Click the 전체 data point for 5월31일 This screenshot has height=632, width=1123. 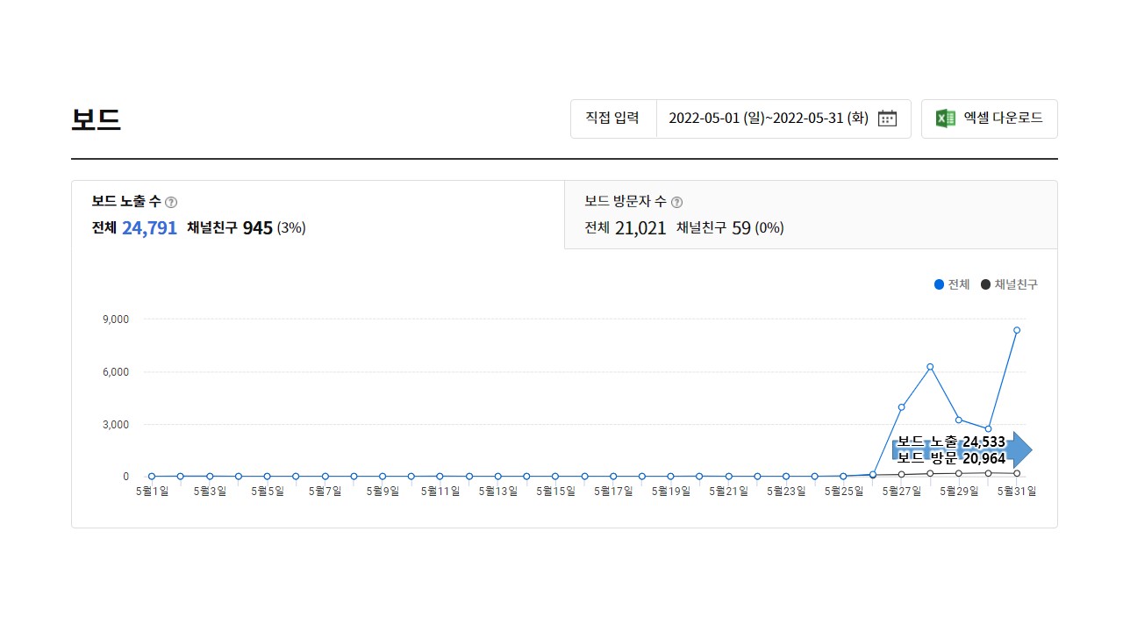[x=1017, y=330]
